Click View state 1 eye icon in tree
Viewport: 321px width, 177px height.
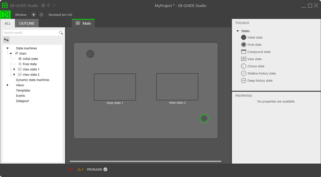(x=20, y=69)
